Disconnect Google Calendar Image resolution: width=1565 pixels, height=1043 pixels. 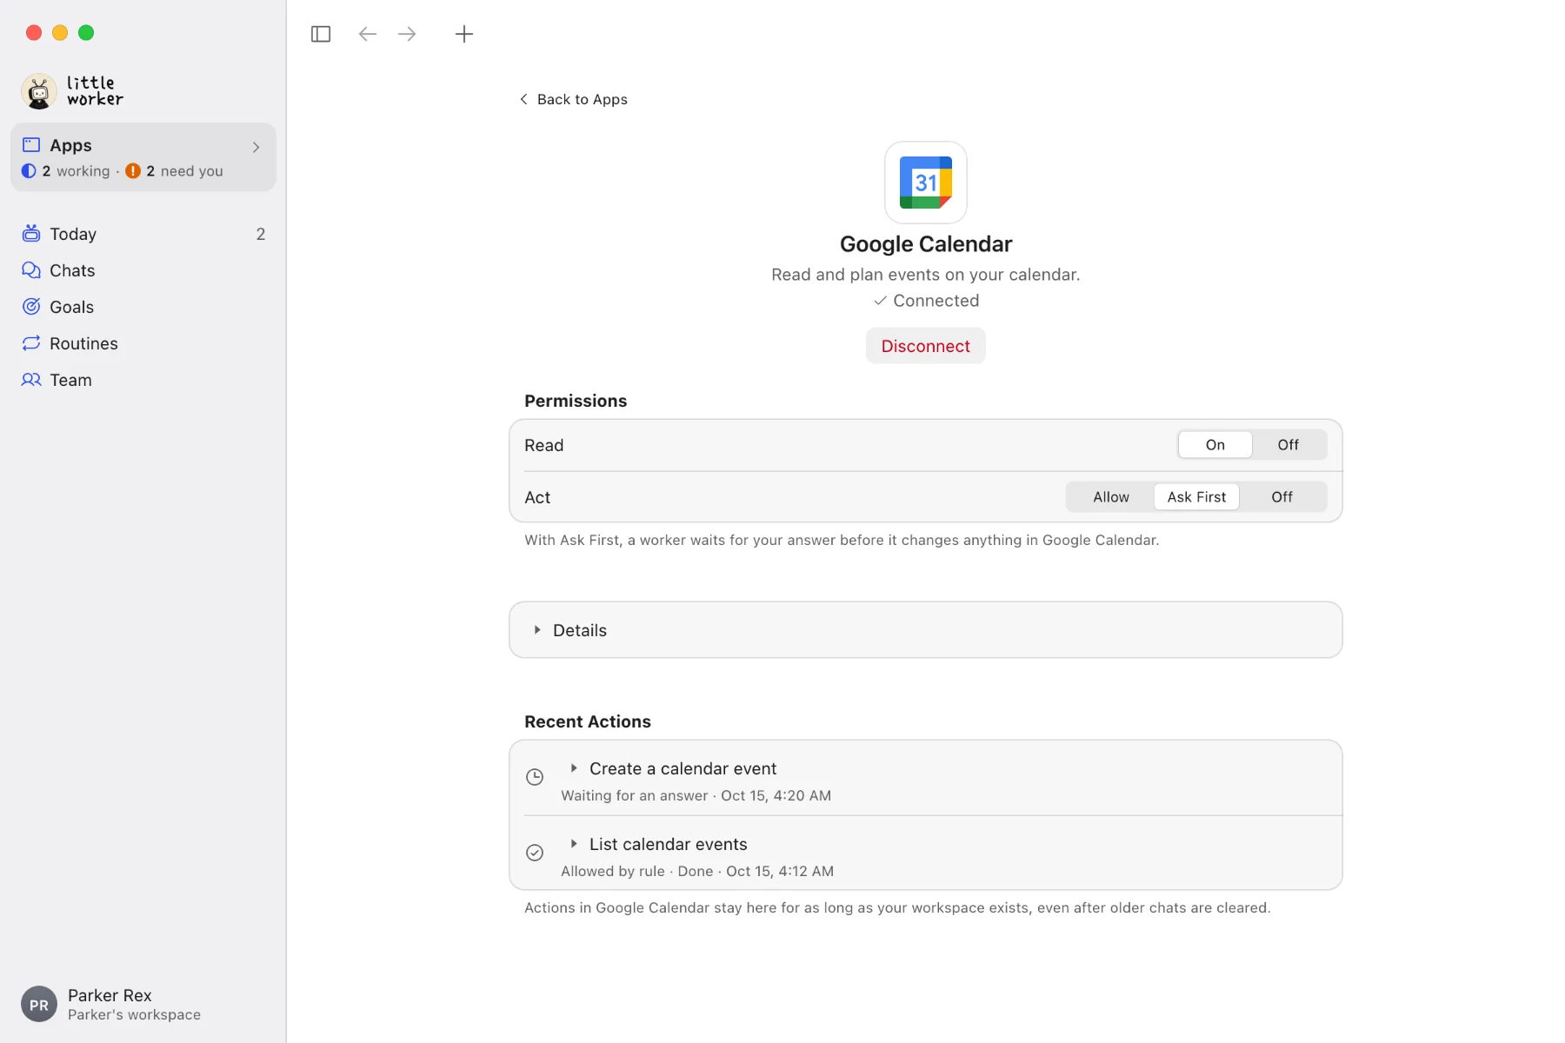[x=925, y=346]
